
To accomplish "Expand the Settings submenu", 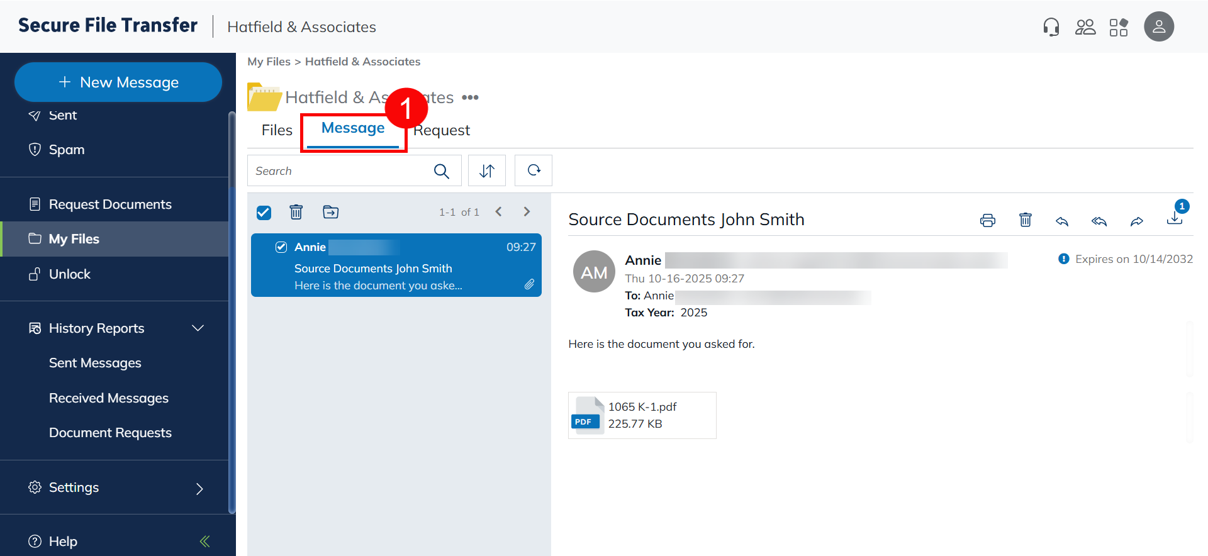I will point(199,489).
